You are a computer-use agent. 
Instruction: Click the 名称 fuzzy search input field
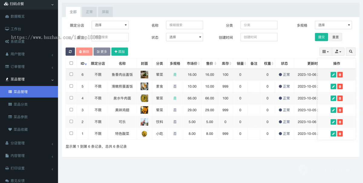pos(184,25)
